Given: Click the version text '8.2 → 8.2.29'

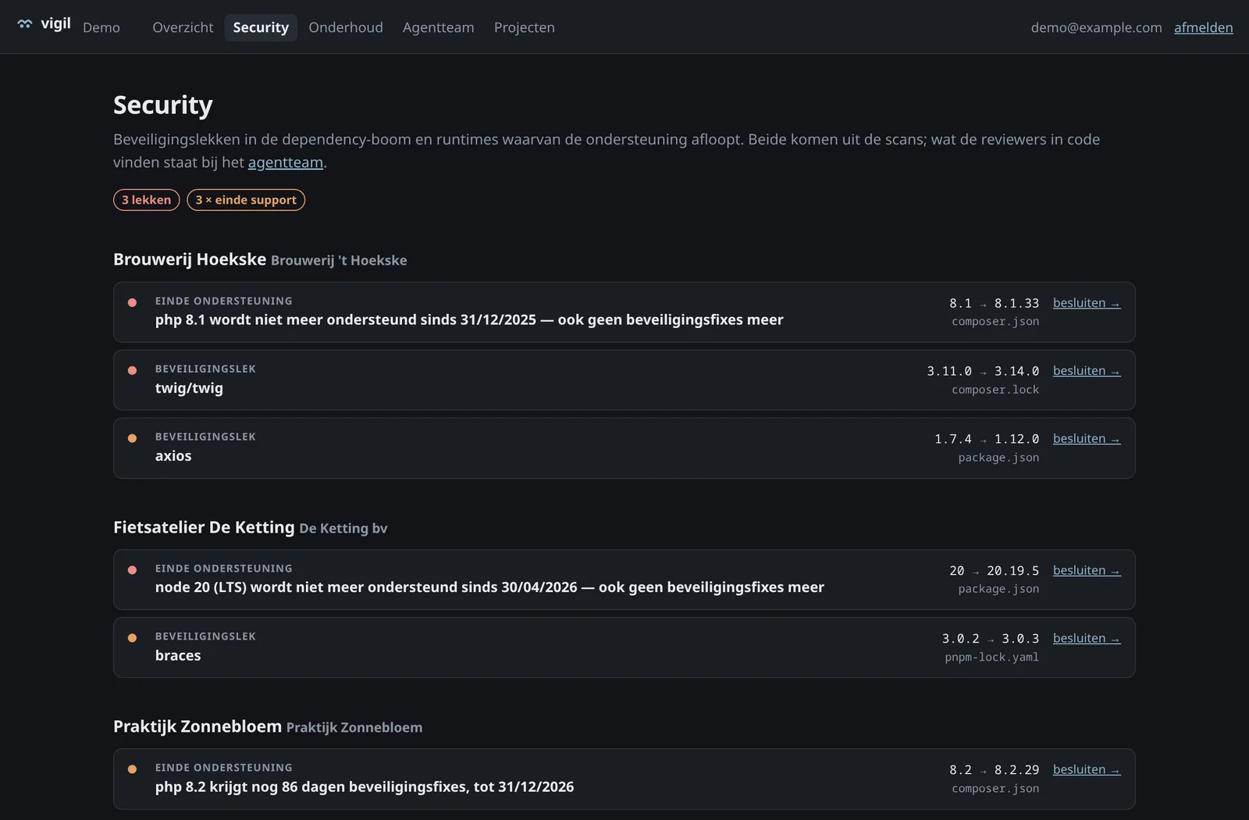Looking at the screenshot, I should click(x=995, y=770).
